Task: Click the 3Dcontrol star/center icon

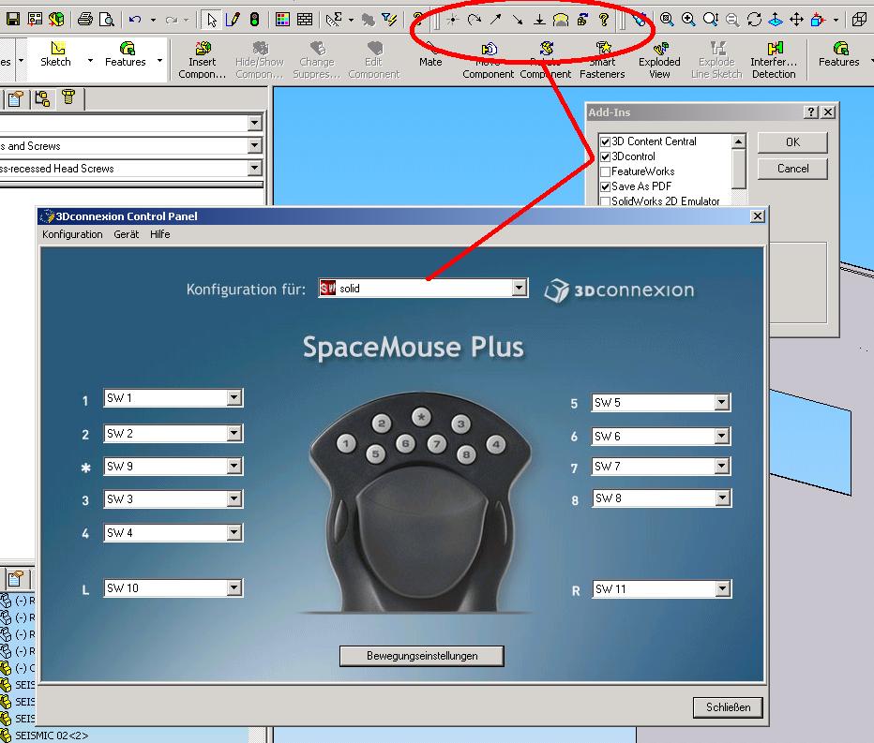Action: pos(453,20)
